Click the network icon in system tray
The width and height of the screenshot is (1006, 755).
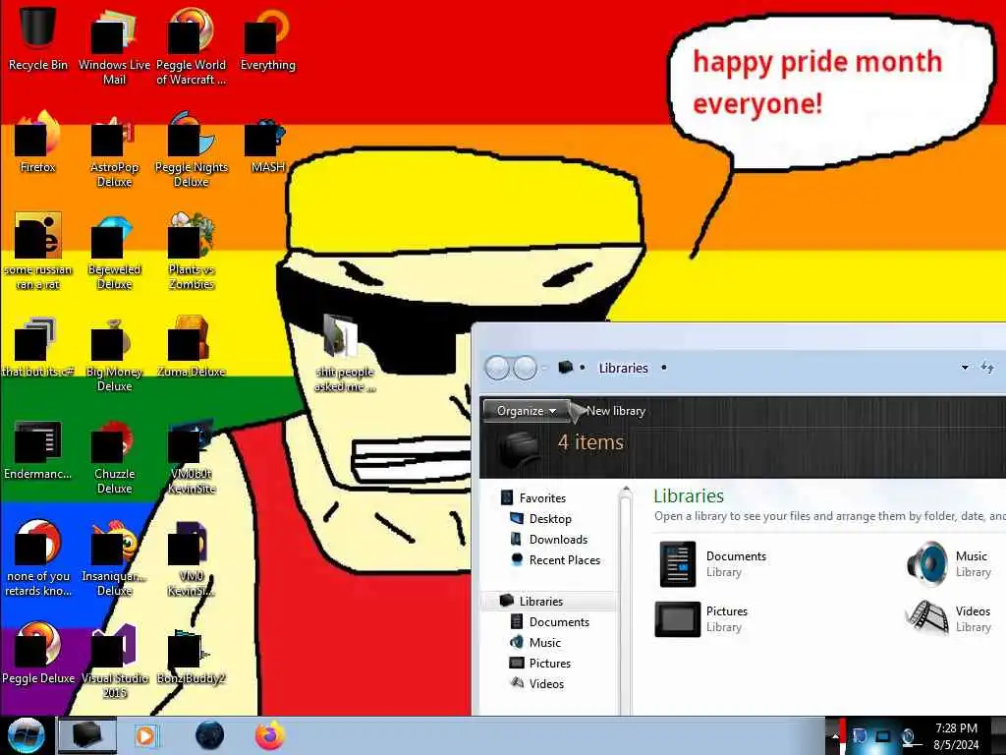click(883, 736)
